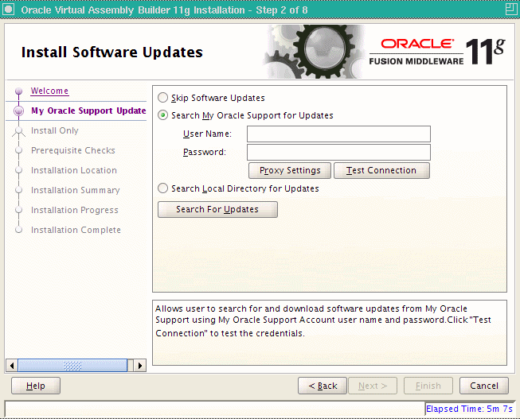Click Search For Updates button

[217, 209]
